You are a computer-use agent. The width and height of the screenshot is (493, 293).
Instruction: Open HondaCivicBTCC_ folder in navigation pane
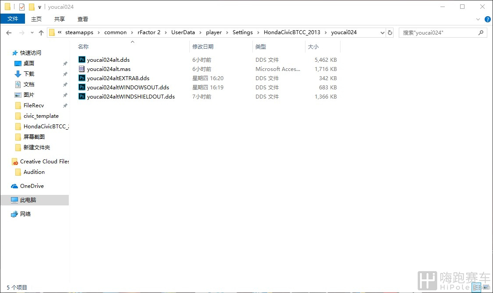46,127
